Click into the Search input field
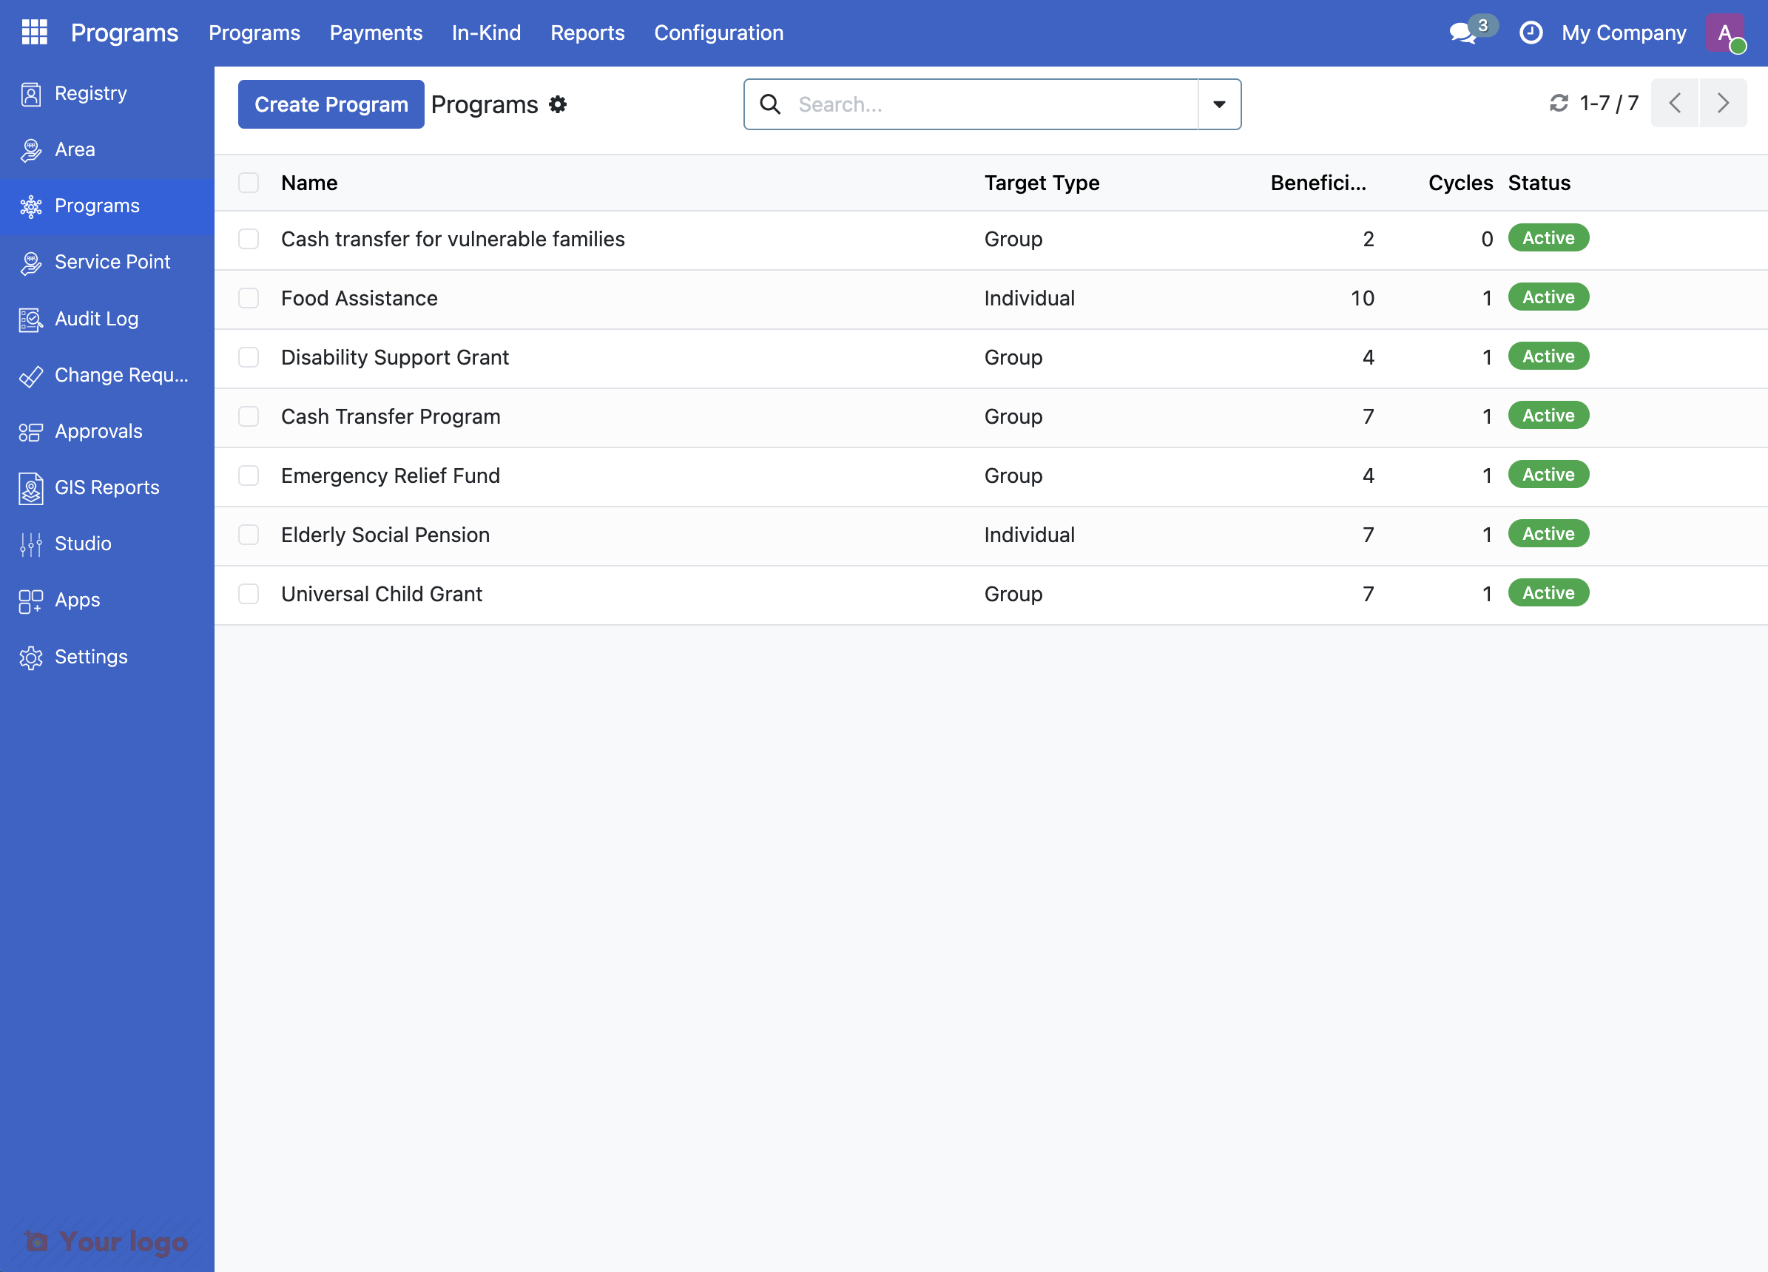This screenshot has width=1768, height=1272. (x=990, y=104)
